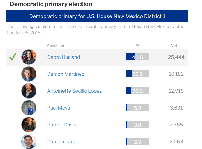Image resolution: width=202 pixels, height=149 pixels.
Task: Click the blue Democratic primary header banner
Action: point(97,16)
